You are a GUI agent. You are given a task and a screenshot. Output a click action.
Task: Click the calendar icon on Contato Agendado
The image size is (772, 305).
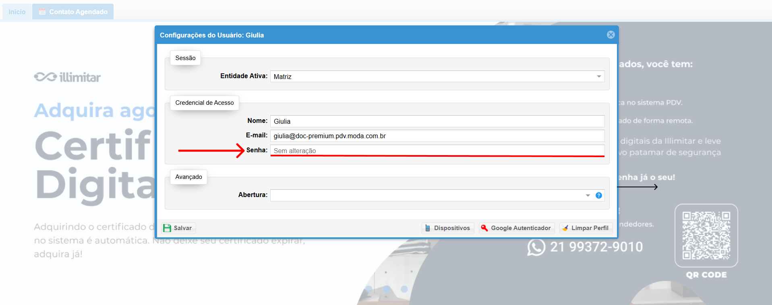click(42, 12)
